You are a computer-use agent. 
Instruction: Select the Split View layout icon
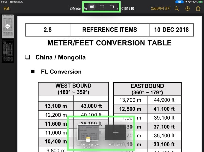coord(102,7)
